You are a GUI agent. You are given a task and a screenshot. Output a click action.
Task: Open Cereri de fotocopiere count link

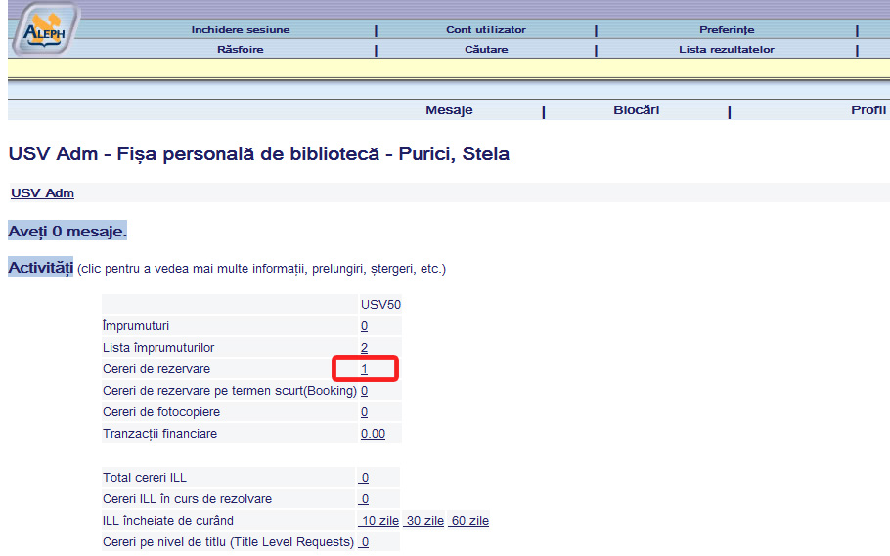364,412
